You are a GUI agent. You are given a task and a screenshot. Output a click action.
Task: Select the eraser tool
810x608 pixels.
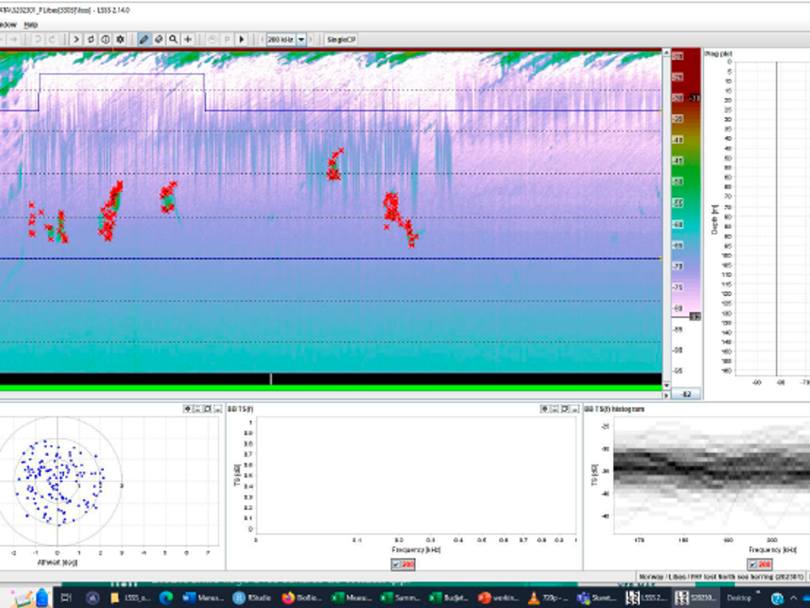tap(159, 39)
